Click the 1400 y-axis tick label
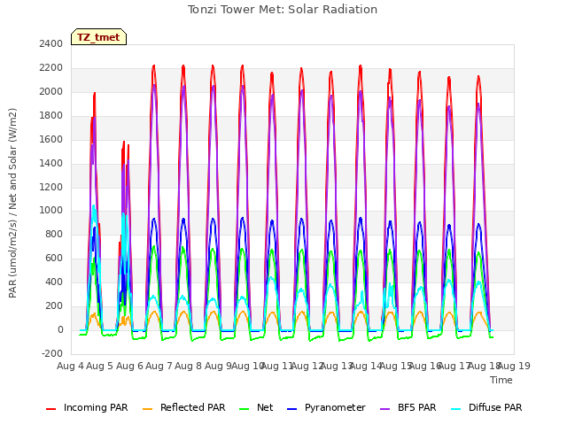 coord(51,163)
